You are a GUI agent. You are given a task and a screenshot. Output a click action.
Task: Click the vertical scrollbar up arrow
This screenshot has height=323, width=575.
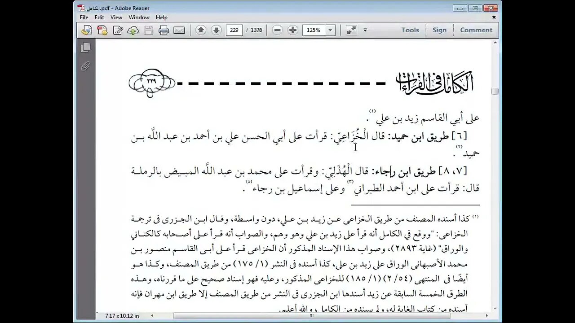tap(495, 43)
